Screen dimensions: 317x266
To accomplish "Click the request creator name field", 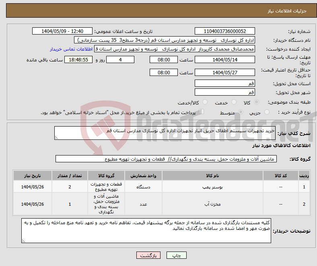I will tap(175, 49).
